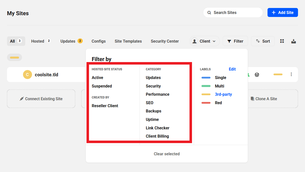Open the Site Templates tab
Screen dimensions: 305x172
[128, 41]
